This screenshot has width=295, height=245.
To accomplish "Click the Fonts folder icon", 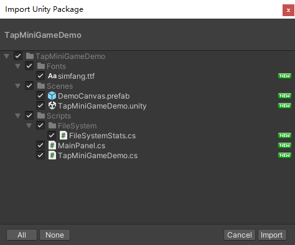I will click(x=41, y=66).
